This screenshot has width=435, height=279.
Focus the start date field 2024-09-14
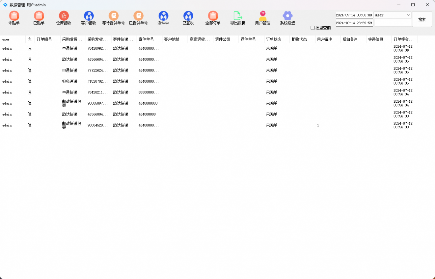(354, 15)
